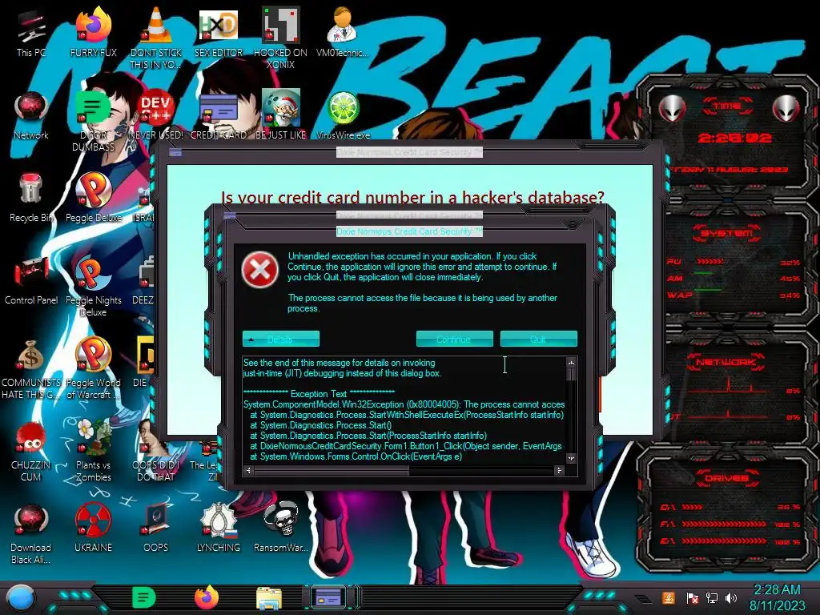
Task: Click the F:\ drive usage bar
Action: (x=724, y=524)
